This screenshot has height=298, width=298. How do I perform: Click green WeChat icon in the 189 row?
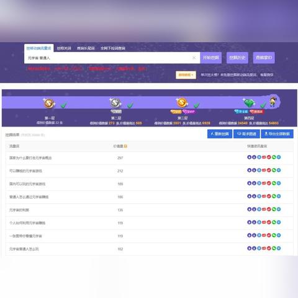pos(274,183)
